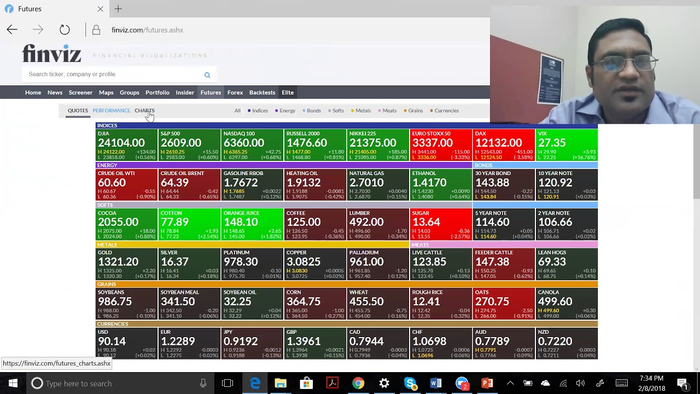Image resolution: width=700 pixels, height=394 pixels.
Task: Click the finviz logo
Action: tap(52, 54)
